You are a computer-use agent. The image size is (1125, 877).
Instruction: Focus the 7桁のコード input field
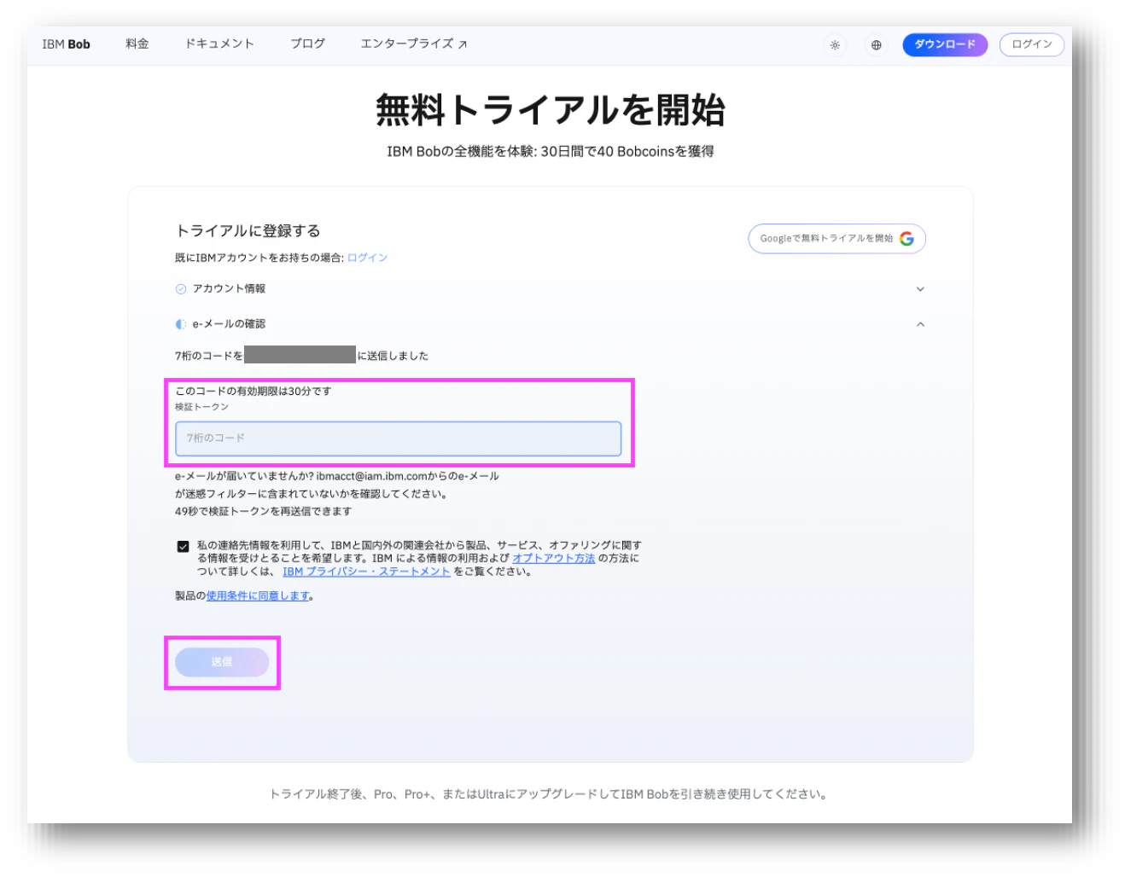(399, 438)
